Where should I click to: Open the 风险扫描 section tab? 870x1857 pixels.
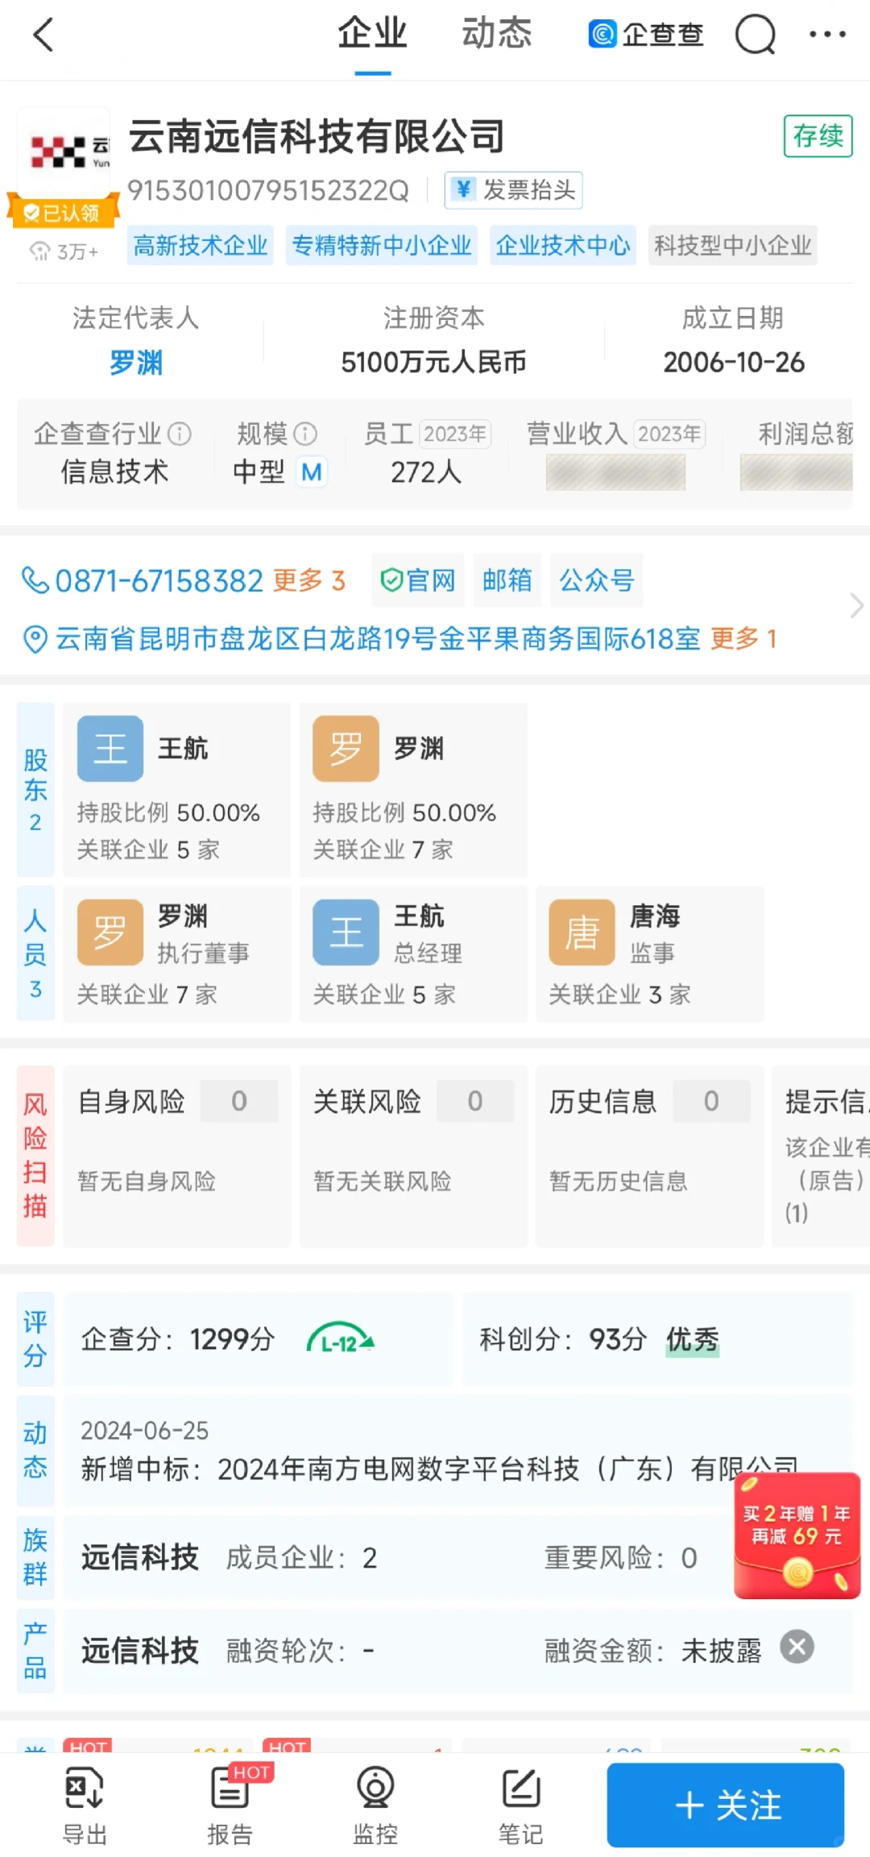[35, 1156]
